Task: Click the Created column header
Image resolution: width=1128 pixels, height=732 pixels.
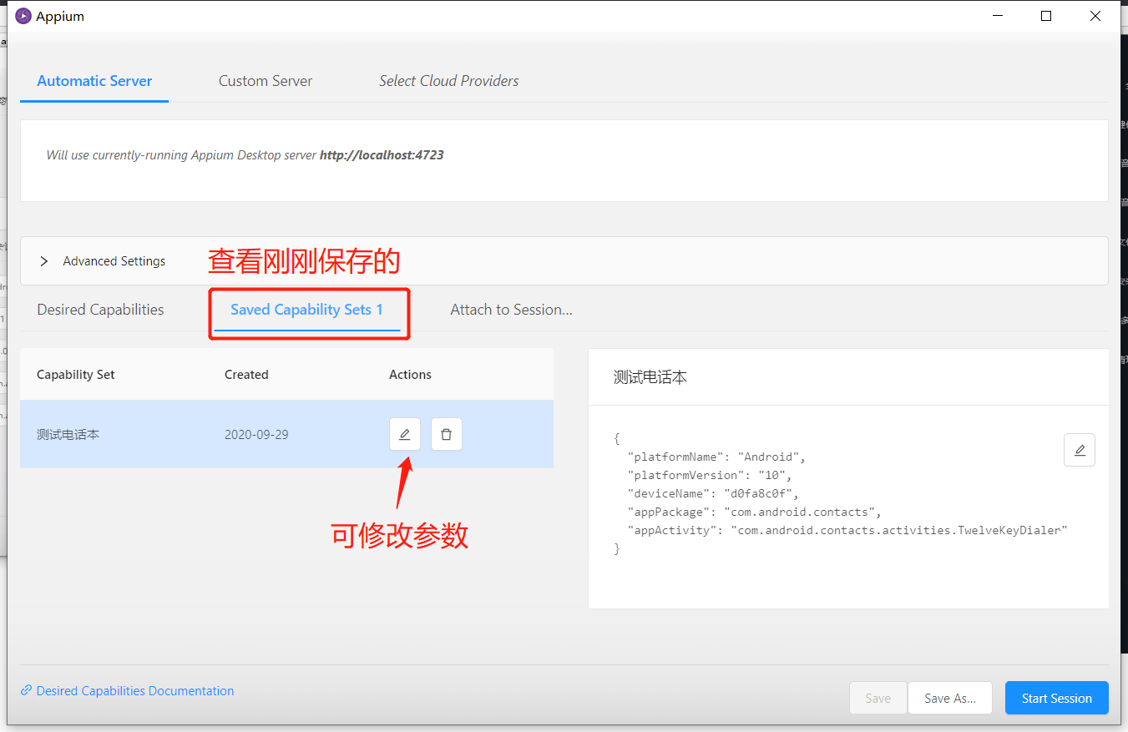Action: point(246,375)
